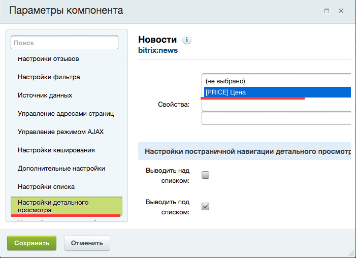Image resolution: width=356 pixels, height=258 pixels.
Task: Open Управление адресами страниц section
Action: coord(66,114)
